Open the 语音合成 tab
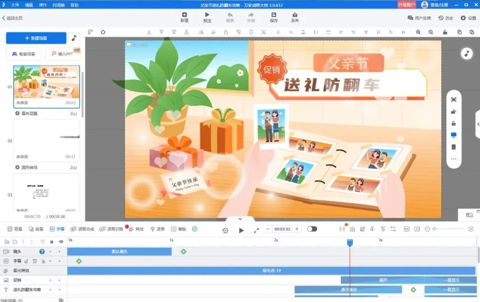The height and width of the screenshot is (302, 480). tap(82, 229)
